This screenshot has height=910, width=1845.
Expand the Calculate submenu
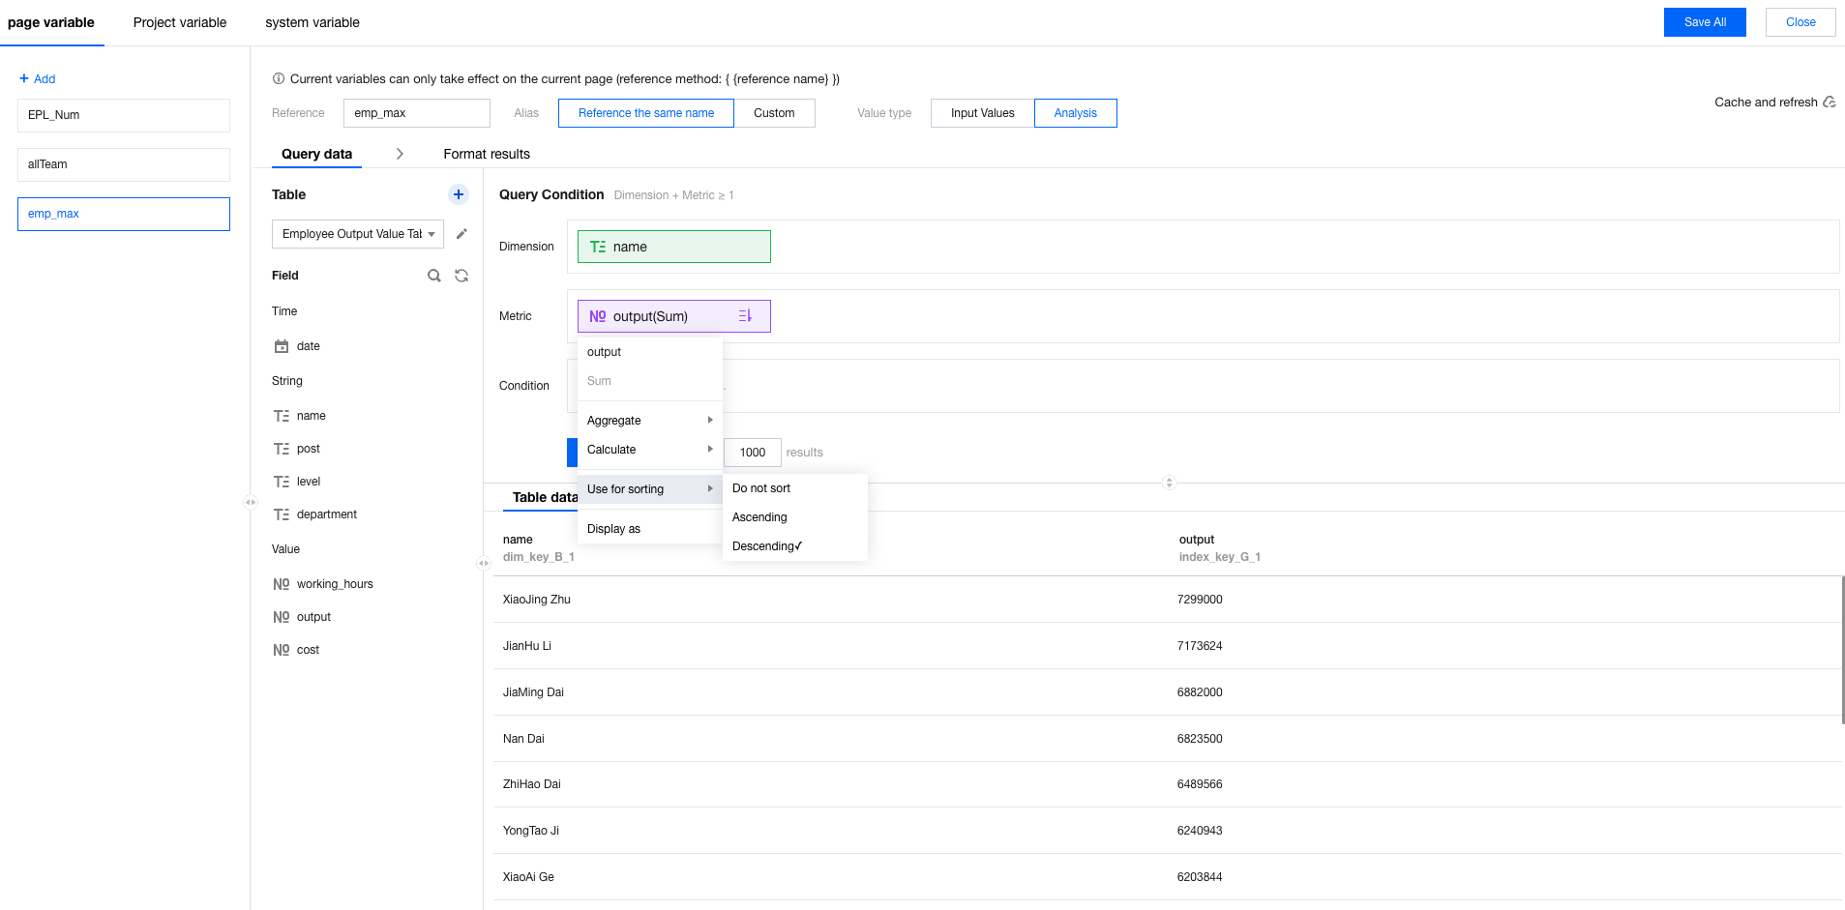click(649, 450)
